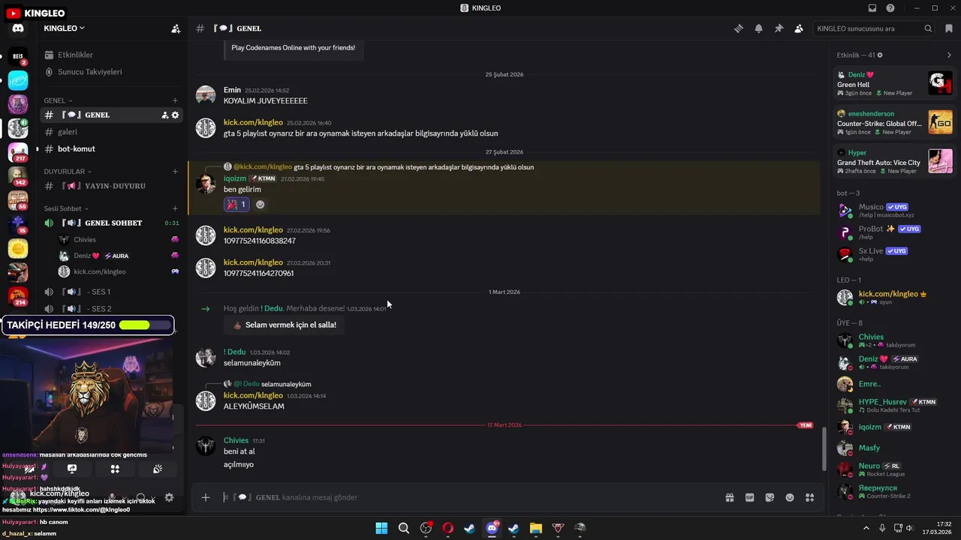
Task: Select Deniz in voice channel list
Action: click(x=117, y=256)
